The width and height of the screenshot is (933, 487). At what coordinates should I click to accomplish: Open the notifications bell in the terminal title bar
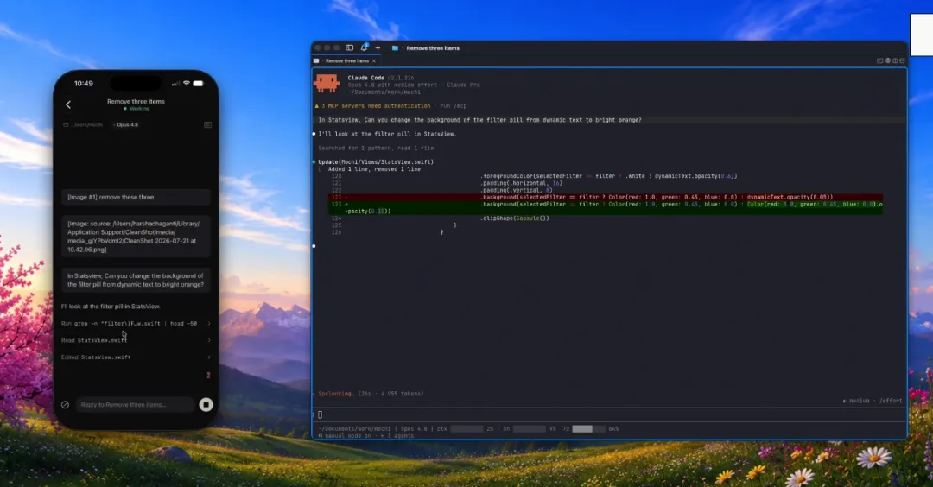[x=364, y=47]
